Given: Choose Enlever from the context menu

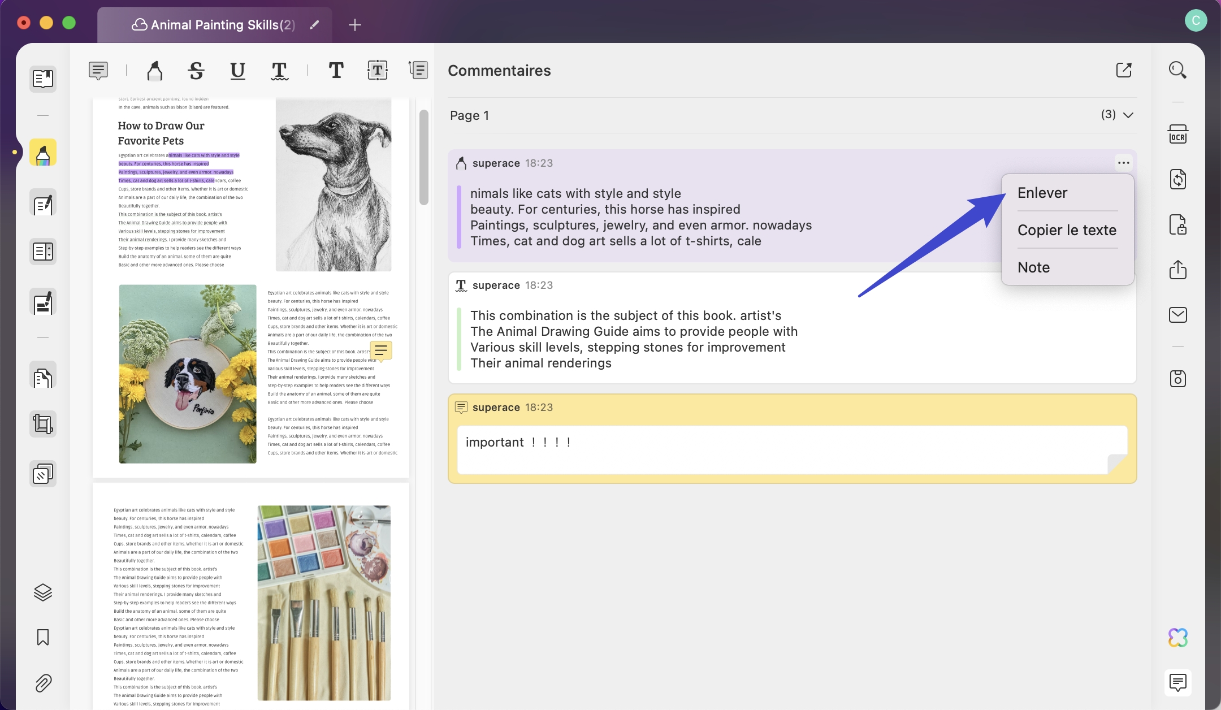Looking at the screenshot, I should (x=1042, y=193).
